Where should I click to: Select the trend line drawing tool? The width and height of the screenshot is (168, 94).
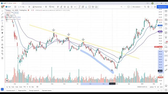[x=2, y=14]
